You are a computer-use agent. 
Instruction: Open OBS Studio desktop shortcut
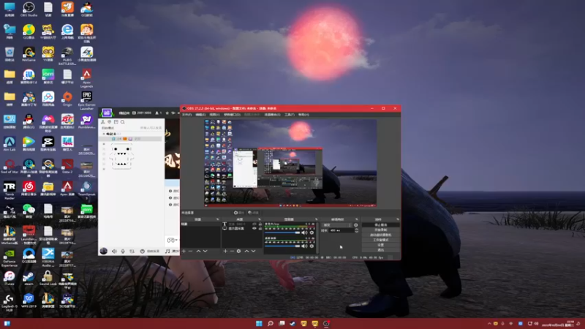tap(29, 10)
